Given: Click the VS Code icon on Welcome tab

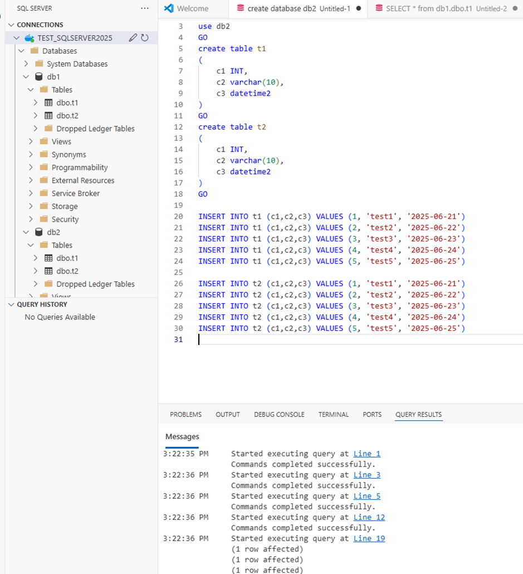Looking at the screenshot, I should point(169,8).
